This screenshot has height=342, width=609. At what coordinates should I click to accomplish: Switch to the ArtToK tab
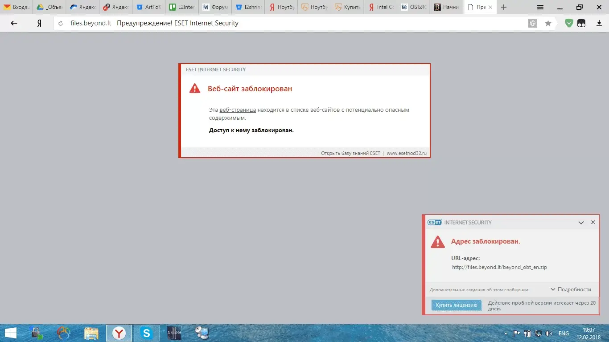(x=149, y=7)
